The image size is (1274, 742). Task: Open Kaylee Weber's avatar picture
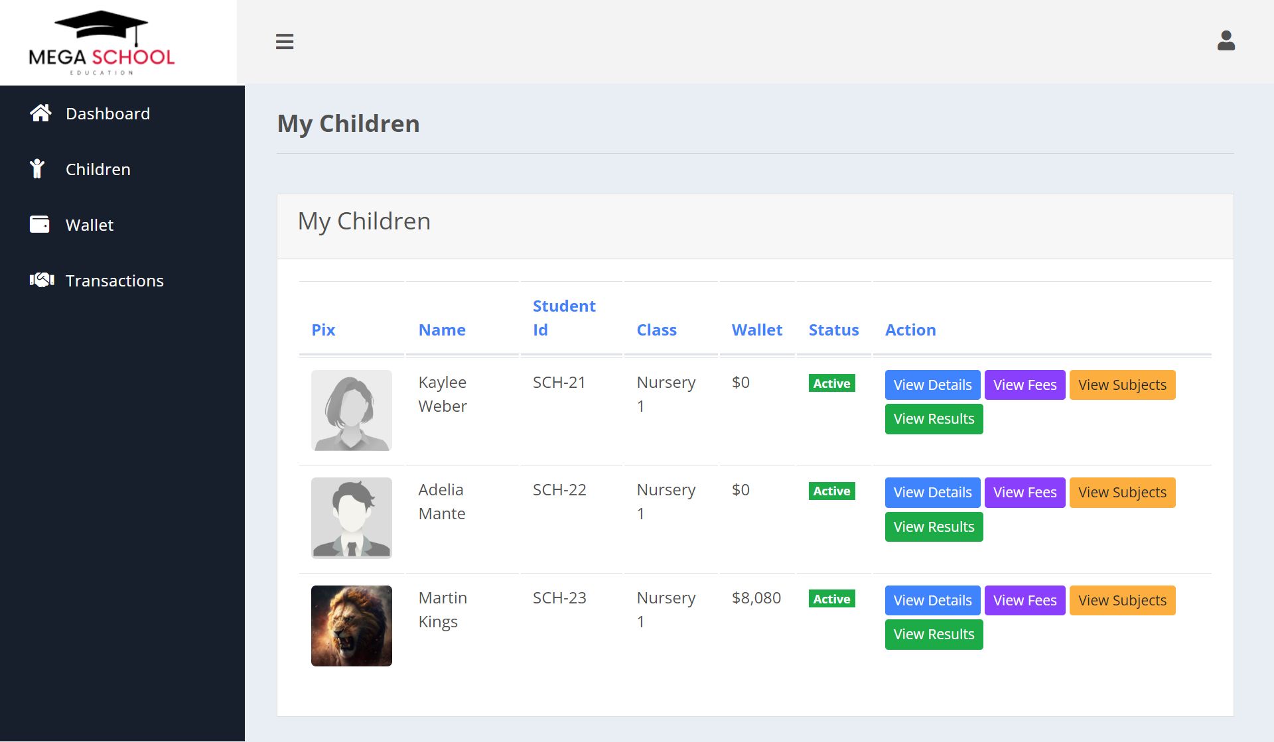pos(351,410)
